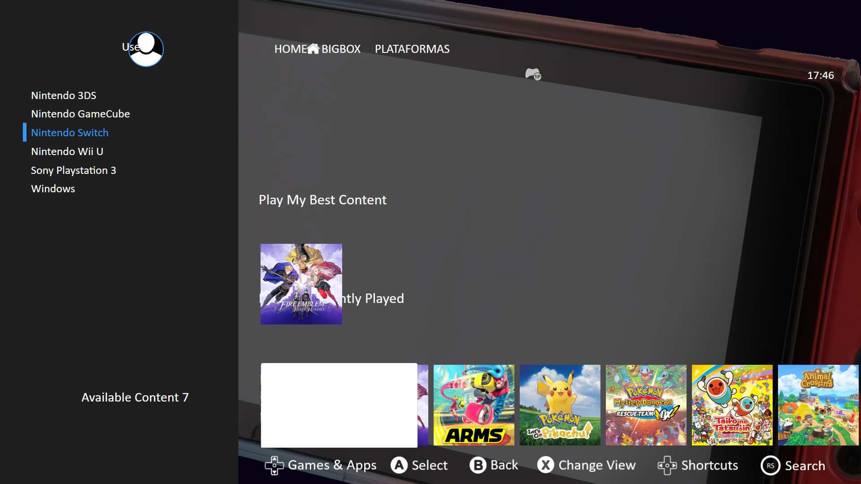Click the B Back button icon
The height and width of the screenshot is (484, 861).
click(x=478, y=465)
